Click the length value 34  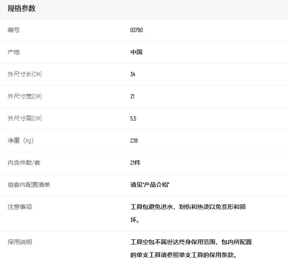133,75
